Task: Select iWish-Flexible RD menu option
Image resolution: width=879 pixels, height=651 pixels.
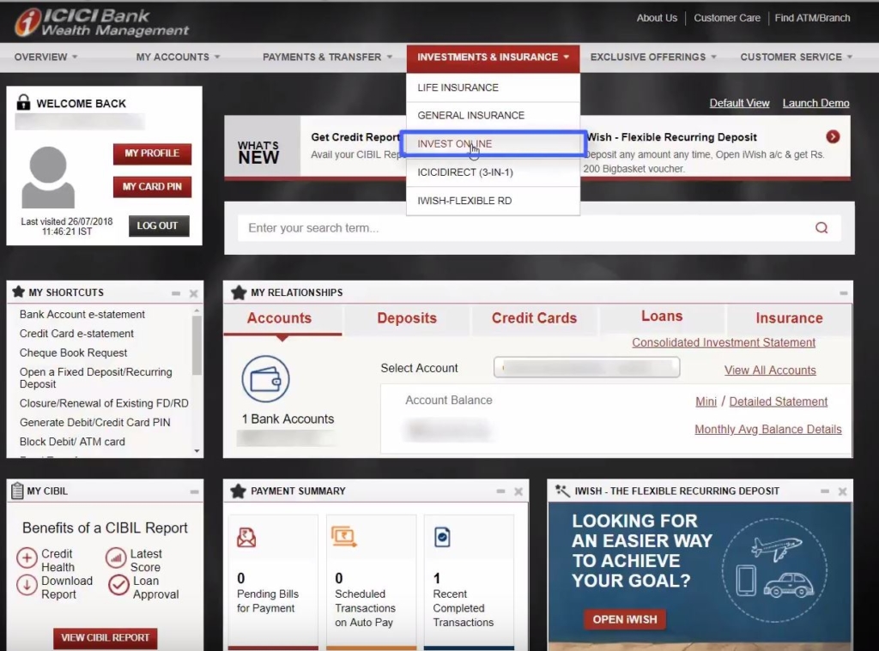Action: pyautogui.click(x=493, y=201)
